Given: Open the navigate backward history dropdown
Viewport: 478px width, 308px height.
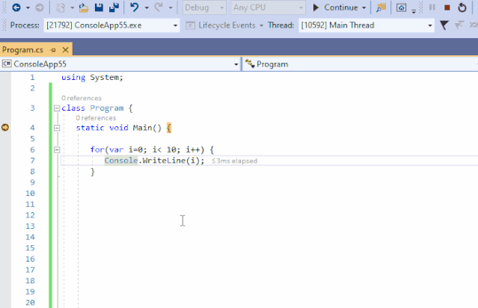Looking at the screenshot, I should (28, 7).
